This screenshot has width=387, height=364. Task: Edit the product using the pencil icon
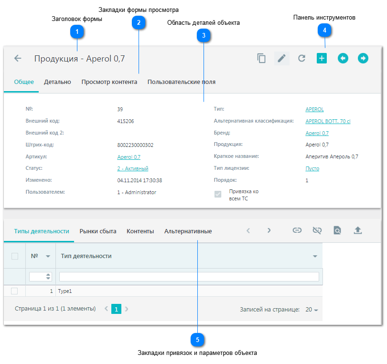(281, 58)
